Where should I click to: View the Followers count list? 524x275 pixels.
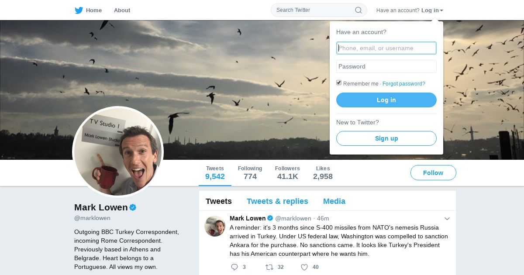point(287,173)
